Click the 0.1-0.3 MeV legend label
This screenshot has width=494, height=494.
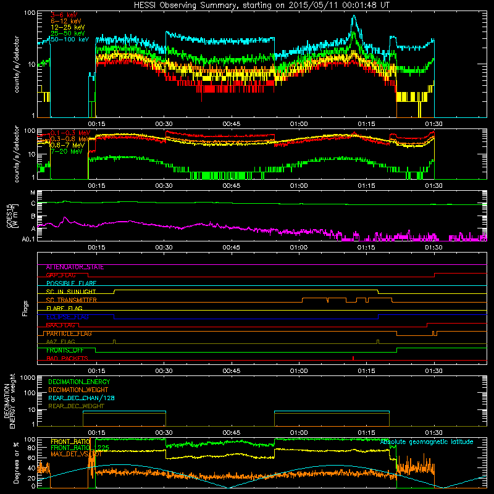click(x=70, y=133)
